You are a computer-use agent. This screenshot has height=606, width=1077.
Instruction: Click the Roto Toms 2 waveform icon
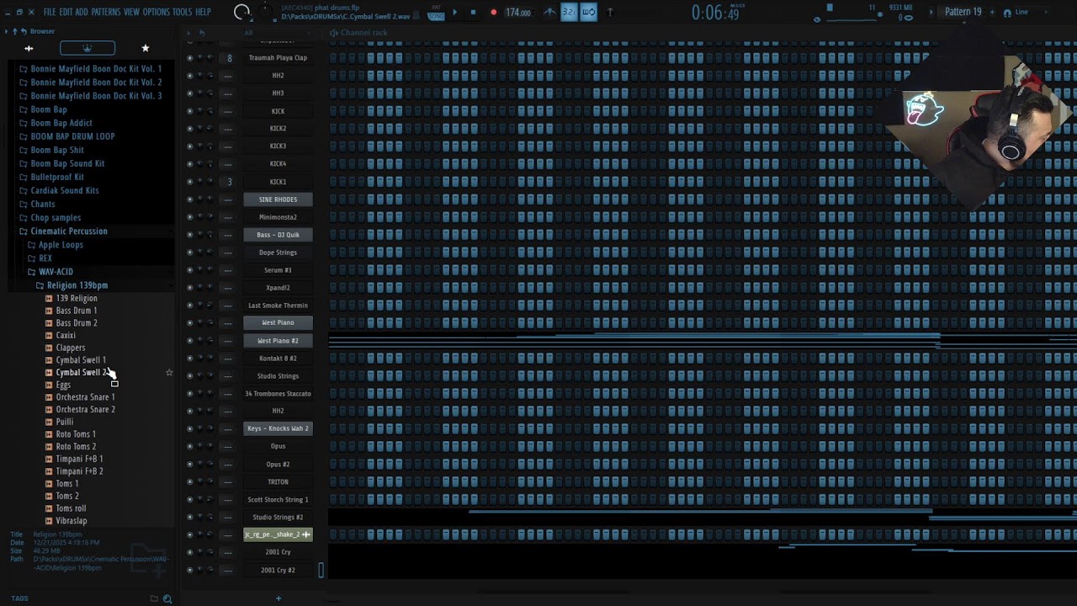pos(49,447)
